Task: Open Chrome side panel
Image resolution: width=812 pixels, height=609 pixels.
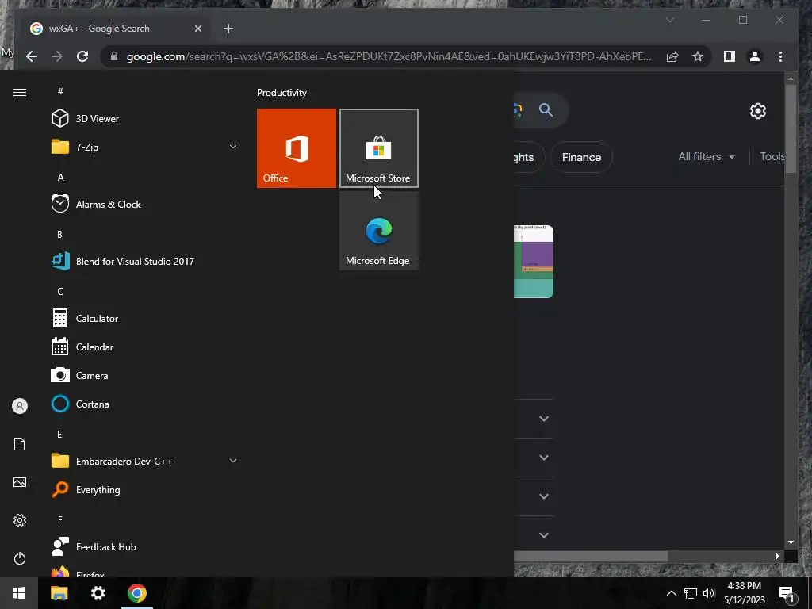Action: (730, 56)
